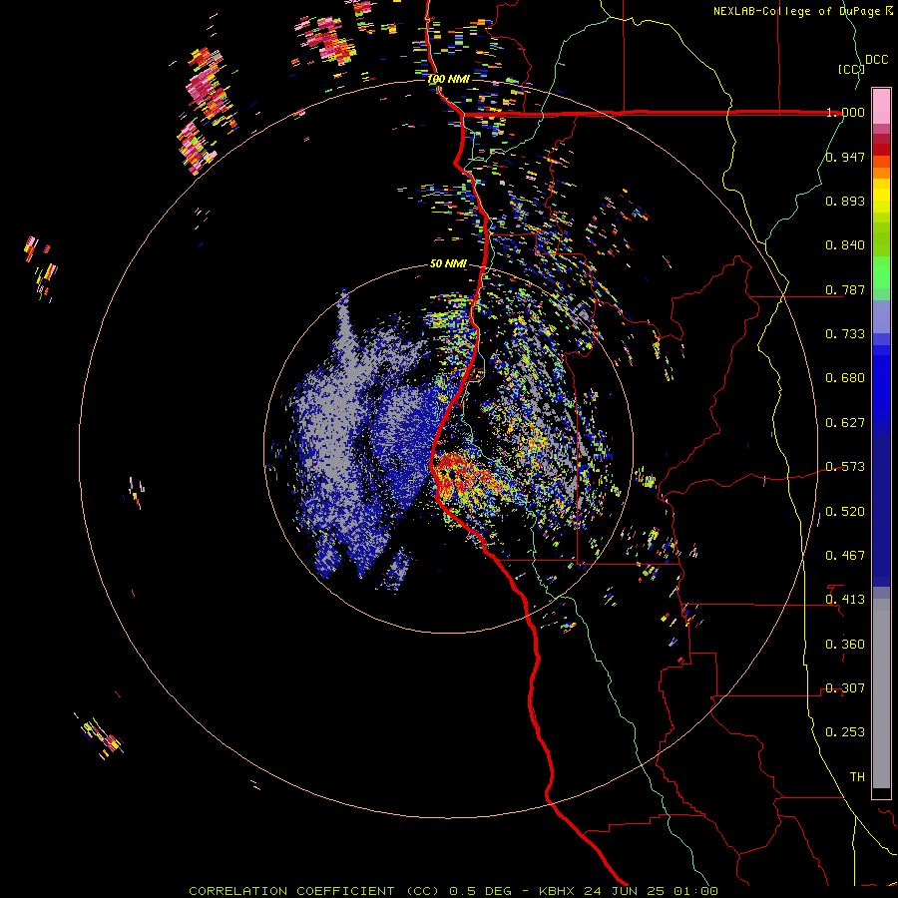The image size is (898, 898).
Task: Select the 0.840 scale value
Action: point(845,245)
